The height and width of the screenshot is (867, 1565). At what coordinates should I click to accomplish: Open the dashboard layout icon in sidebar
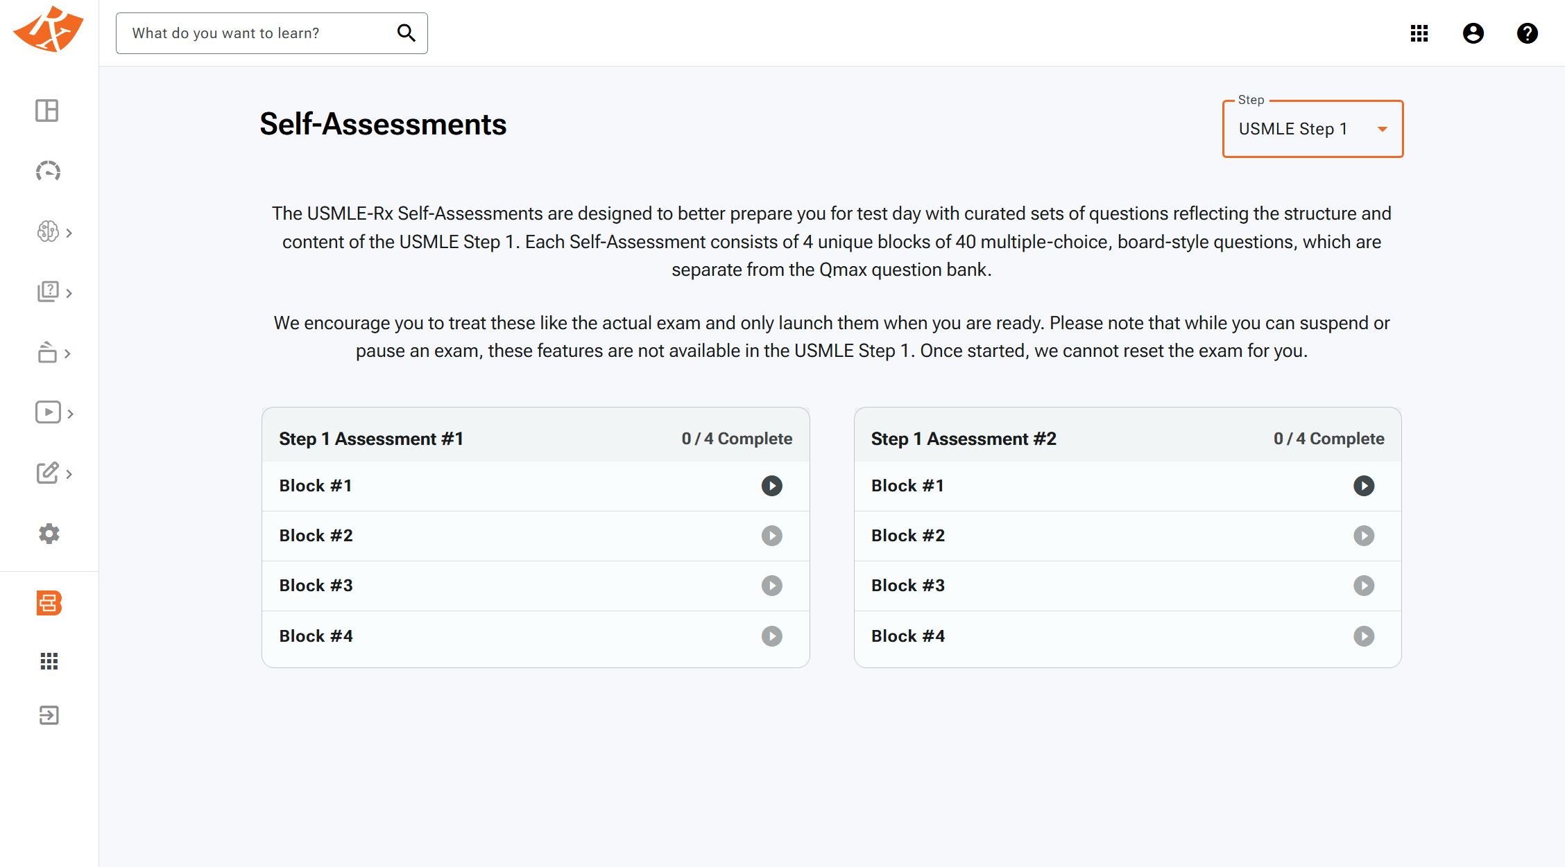point(47,111)
